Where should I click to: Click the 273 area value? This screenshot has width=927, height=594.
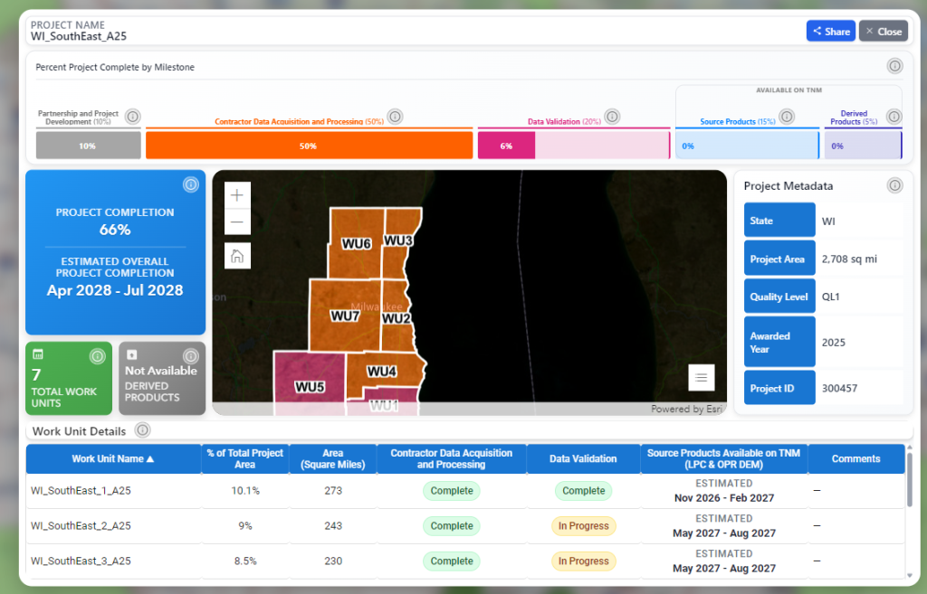pos(333,491)
